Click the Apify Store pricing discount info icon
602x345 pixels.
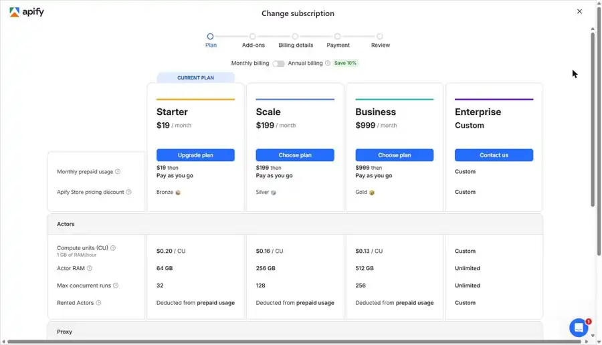click(x=128, y=192)
